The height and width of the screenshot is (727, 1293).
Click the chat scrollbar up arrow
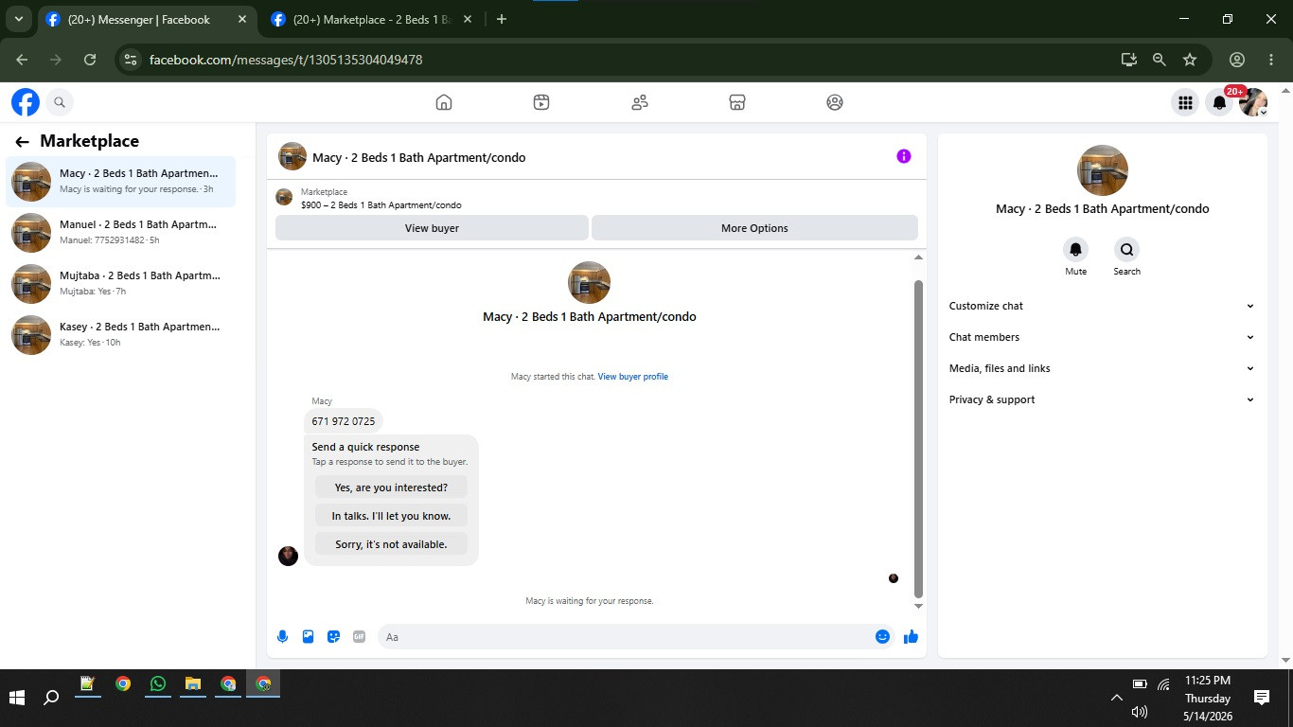tap(918, 257)
